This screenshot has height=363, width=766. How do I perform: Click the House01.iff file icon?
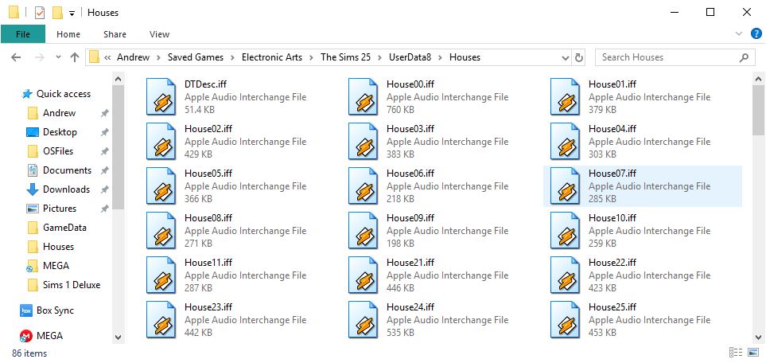tap(566, 97)
